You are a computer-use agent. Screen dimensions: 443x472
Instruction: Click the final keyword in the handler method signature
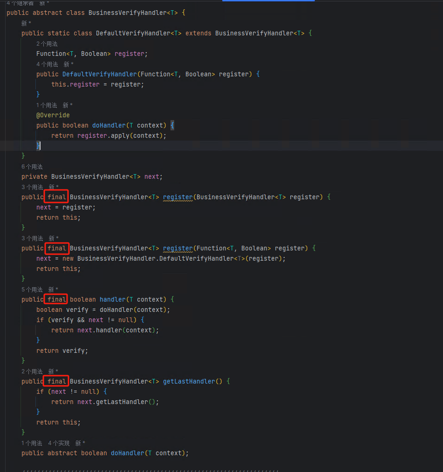click(57, 299)
